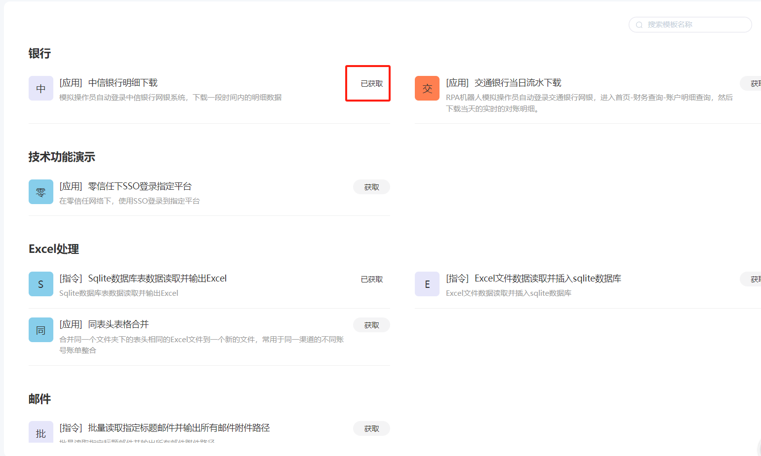Viewport: 761px width, 456px height.
Task: Open the 零信任下SSO登录指定平台 title
Action: tap(140, 186)
